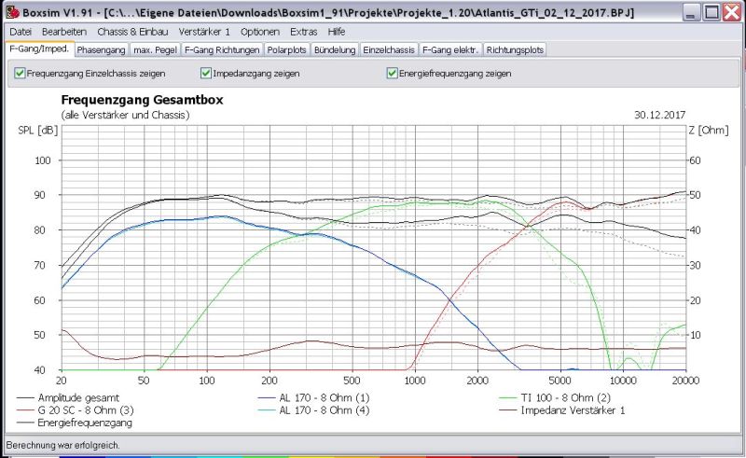
Task: Open the Bearbeiten menu
Action: [x=63, y=32]
